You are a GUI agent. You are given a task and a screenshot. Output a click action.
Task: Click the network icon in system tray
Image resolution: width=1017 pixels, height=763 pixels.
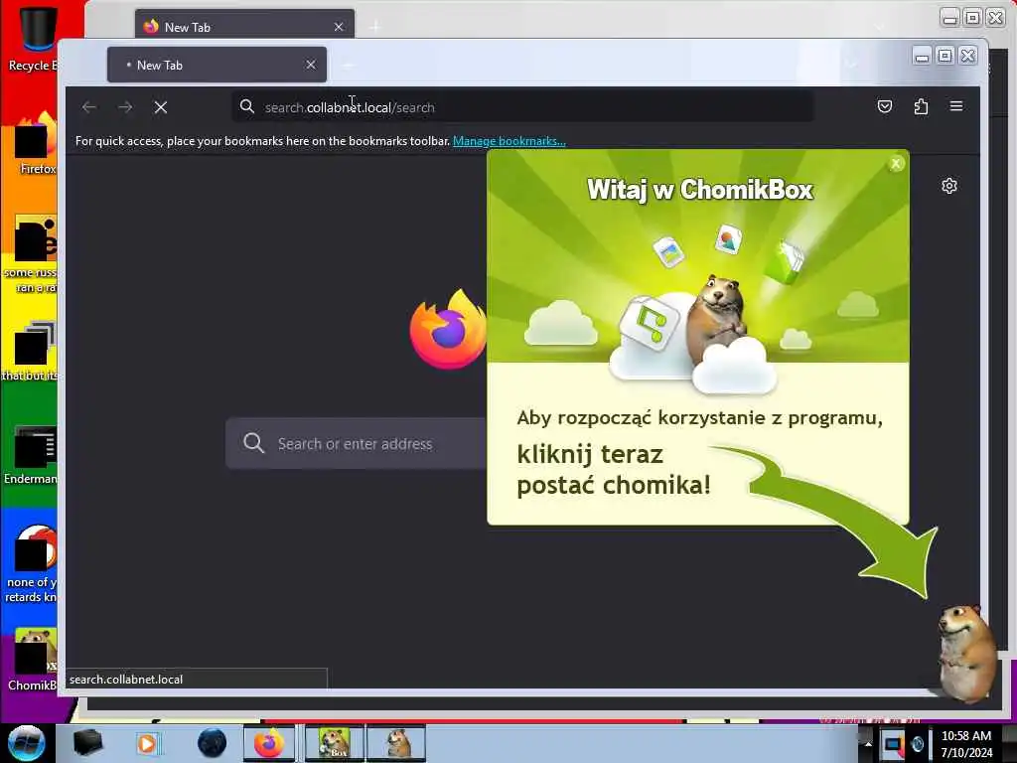(894, 744)
